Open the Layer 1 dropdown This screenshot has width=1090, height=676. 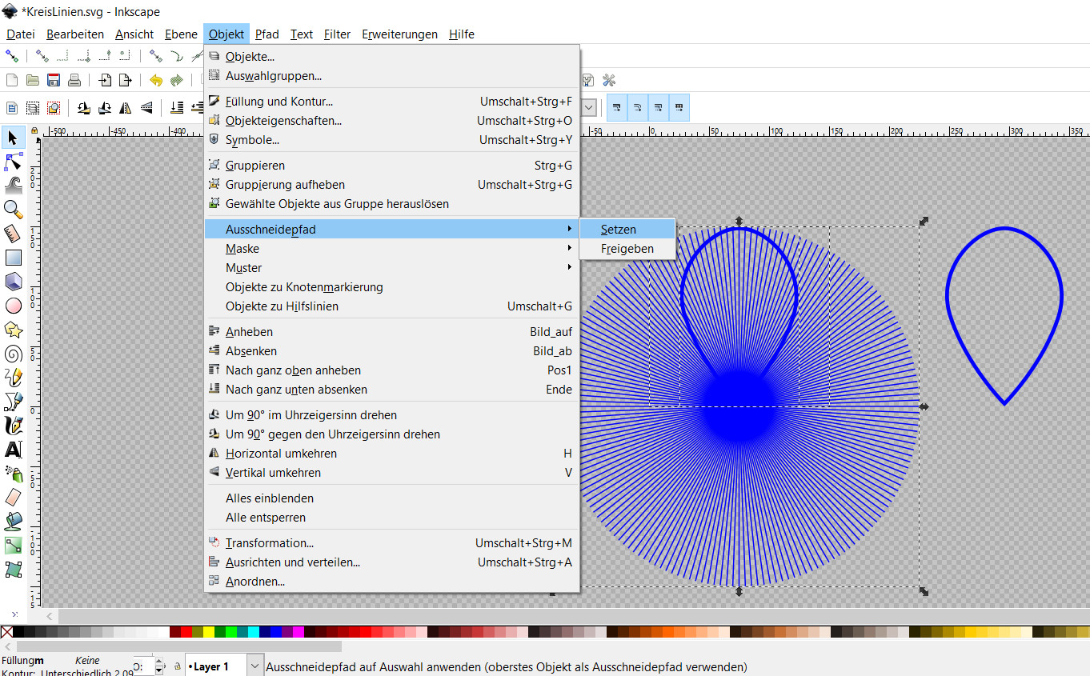tap(254, 666)
